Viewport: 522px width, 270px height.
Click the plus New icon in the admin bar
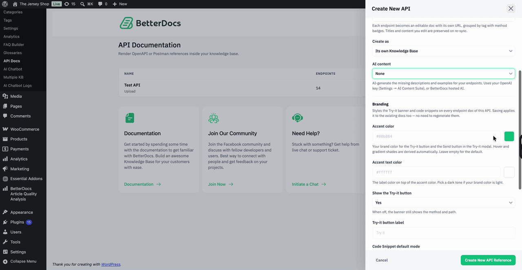pos(115,4)
